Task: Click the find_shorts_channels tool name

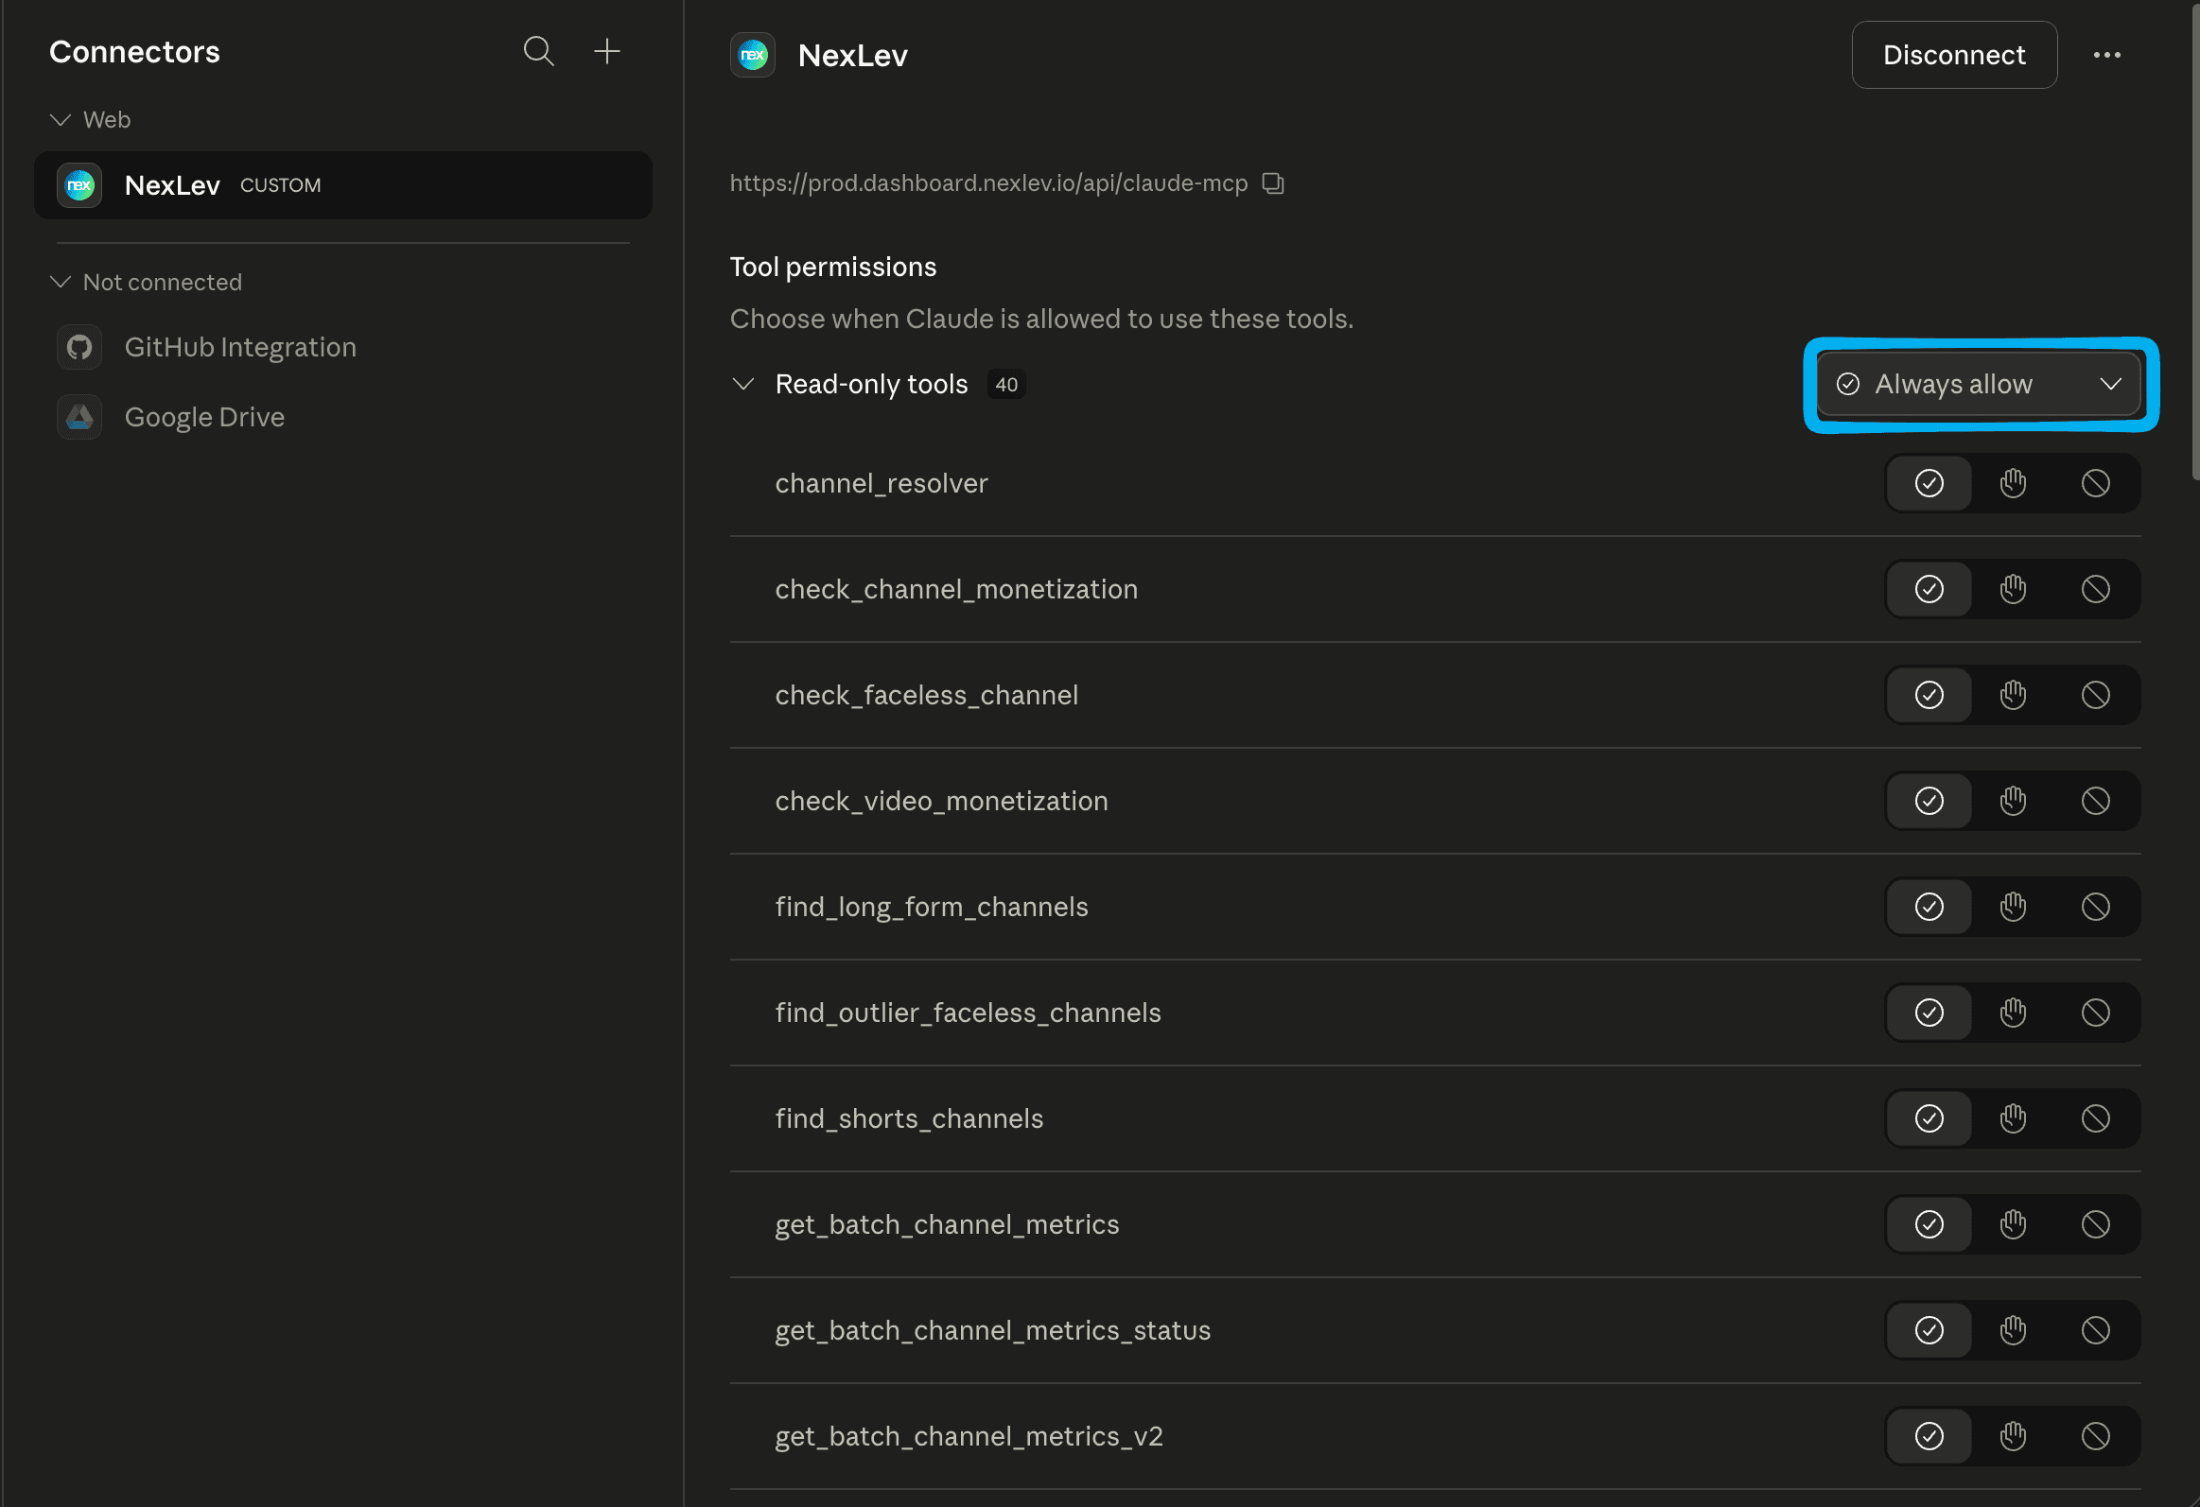Action: pos(909,1119)
